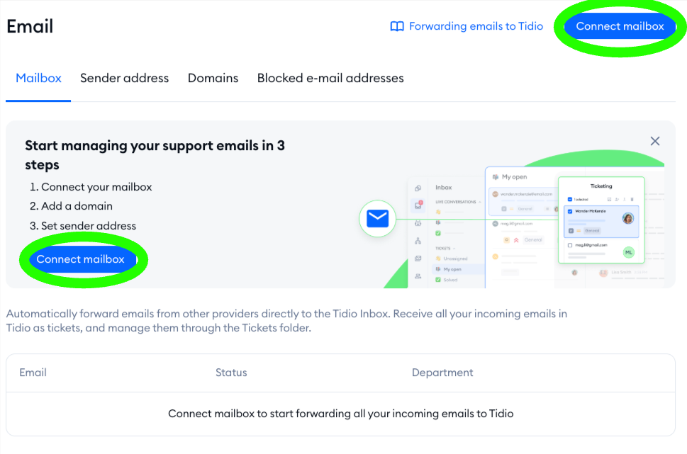Collapse the Tickets section chevron

454,249
